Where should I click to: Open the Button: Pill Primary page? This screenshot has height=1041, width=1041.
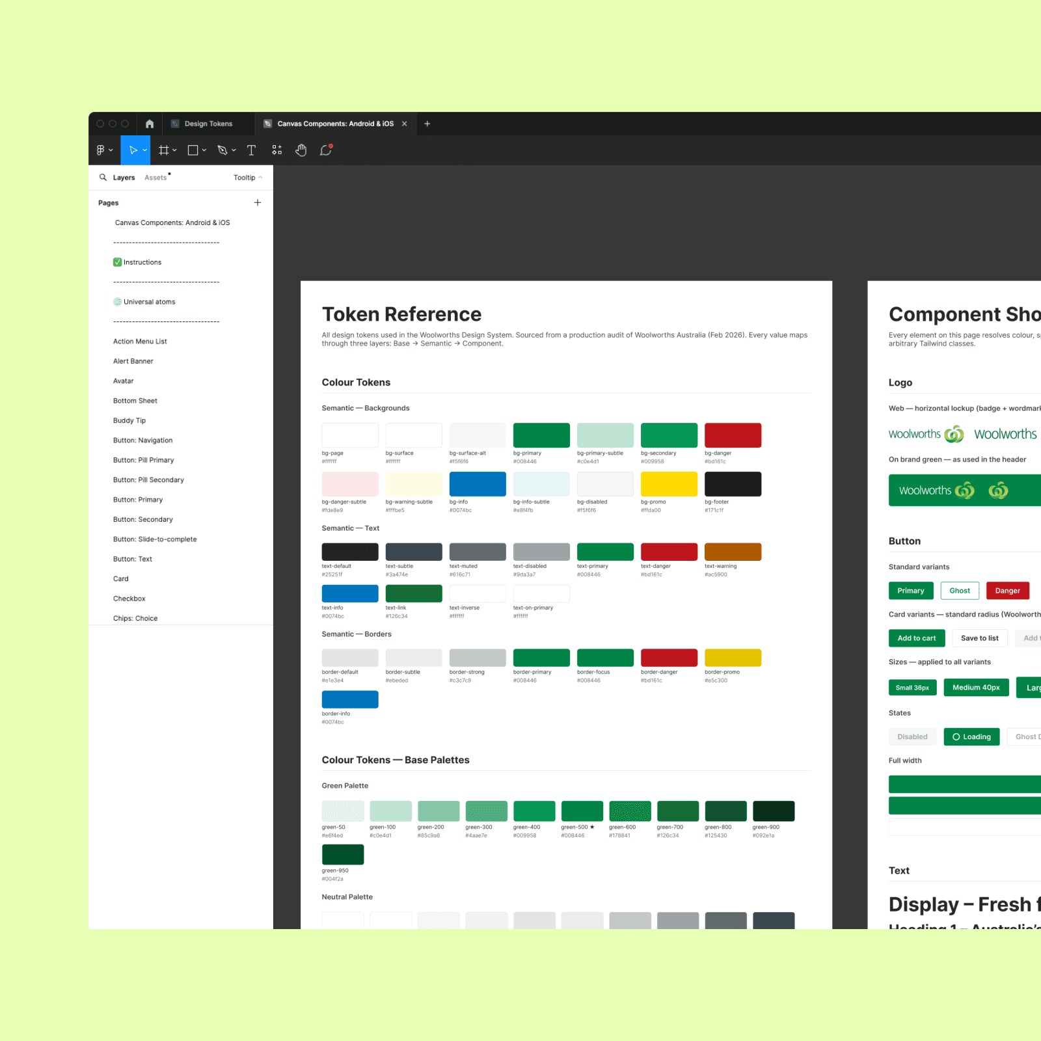coord(144,460)
